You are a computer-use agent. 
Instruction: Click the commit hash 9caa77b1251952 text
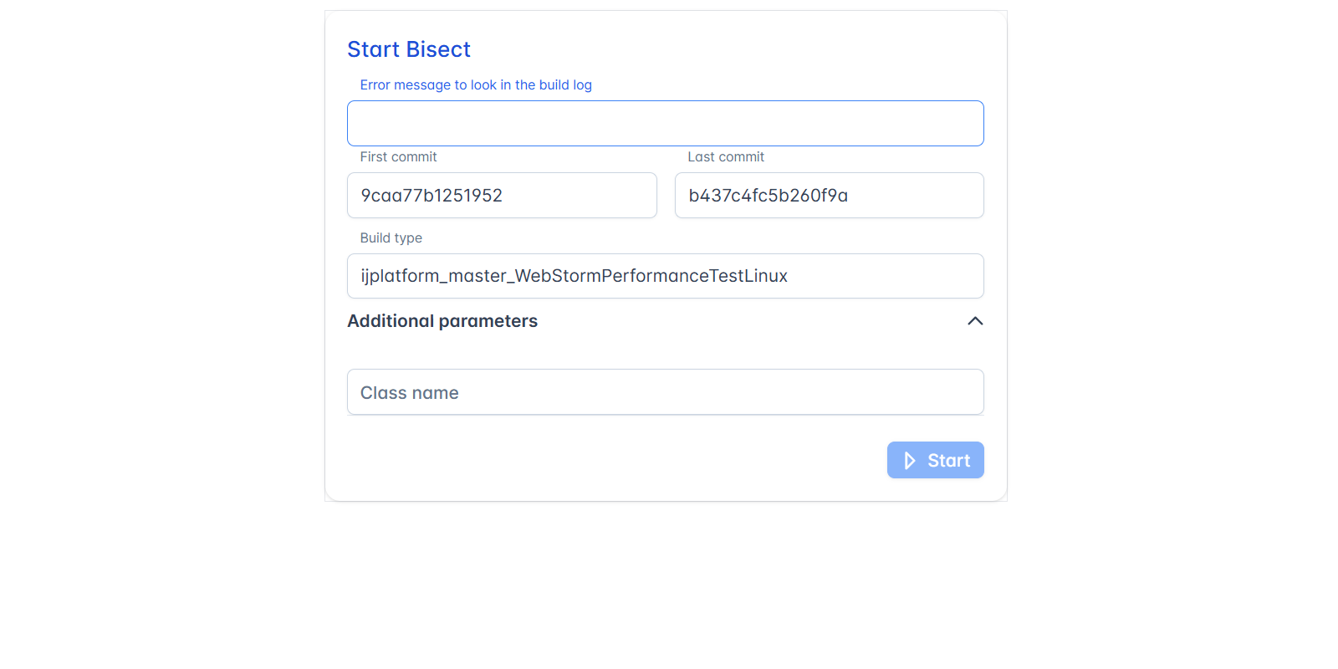click(x=432, y=196)
